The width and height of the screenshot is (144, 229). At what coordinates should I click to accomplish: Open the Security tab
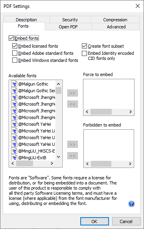[70, 20]
